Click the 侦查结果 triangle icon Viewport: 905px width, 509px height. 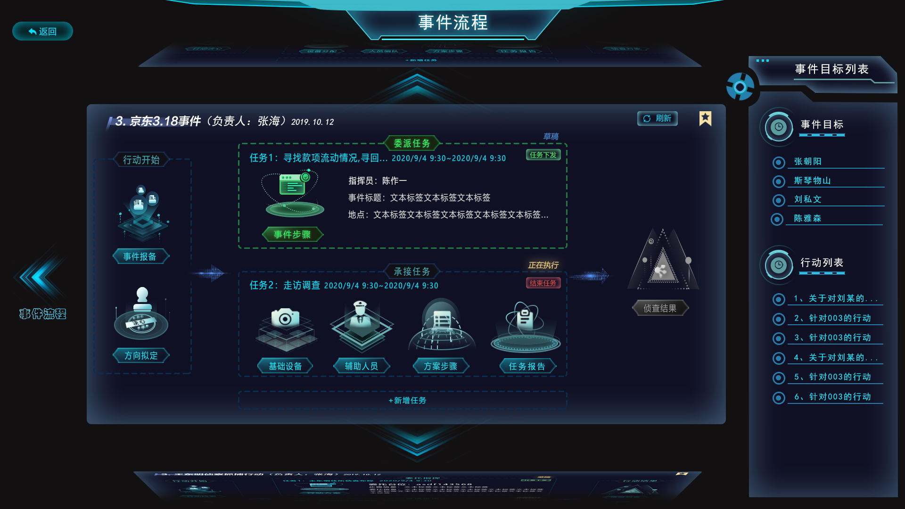(663, 260)
